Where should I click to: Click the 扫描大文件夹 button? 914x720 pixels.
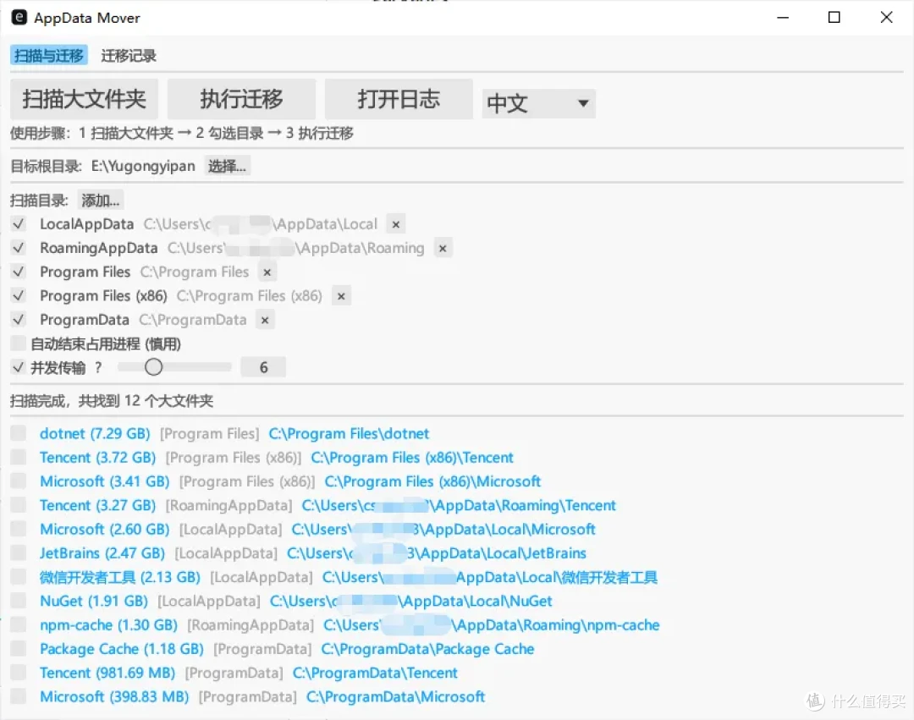click(x=84, y=99)
